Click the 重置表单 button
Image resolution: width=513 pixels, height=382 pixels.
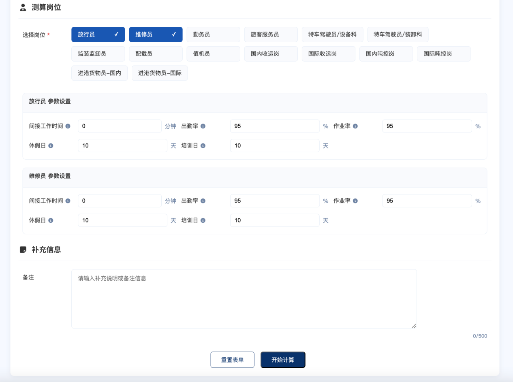(x=232, y=360)
